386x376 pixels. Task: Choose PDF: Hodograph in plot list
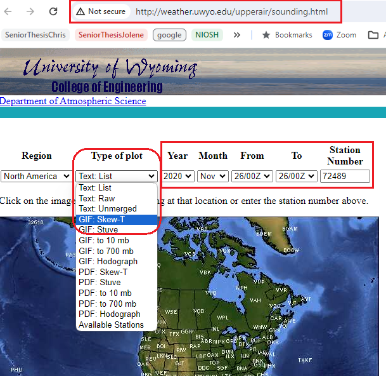pos(109,314)
